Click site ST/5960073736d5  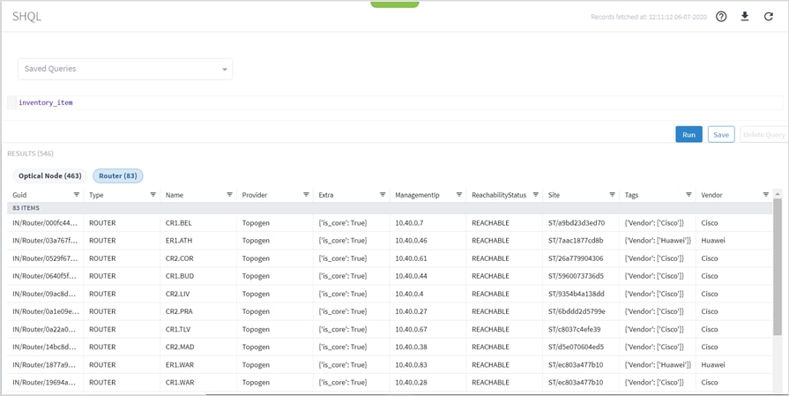click(577, 276)
